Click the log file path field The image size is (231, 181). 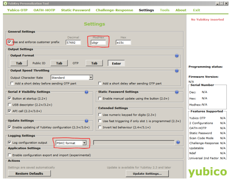[134, 142]
